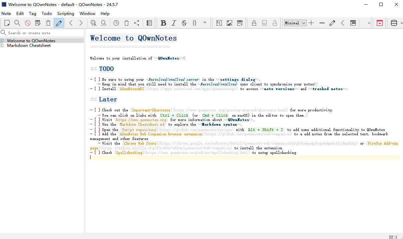Image resolution: width=403 pixels, height=239 pixels.
Task: Toggle the first TODO checkbox about Nextcloud server
Action: [x=97, y=80]
